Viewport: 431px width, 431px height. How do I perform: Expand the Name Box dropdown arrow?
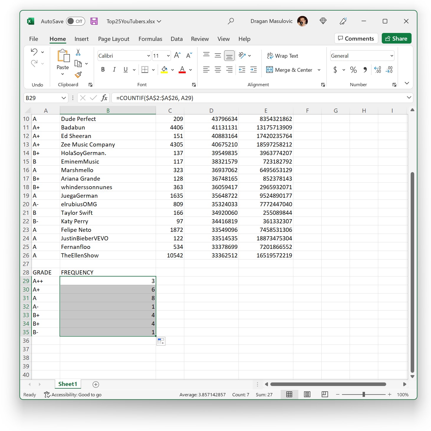coord(63,98)
